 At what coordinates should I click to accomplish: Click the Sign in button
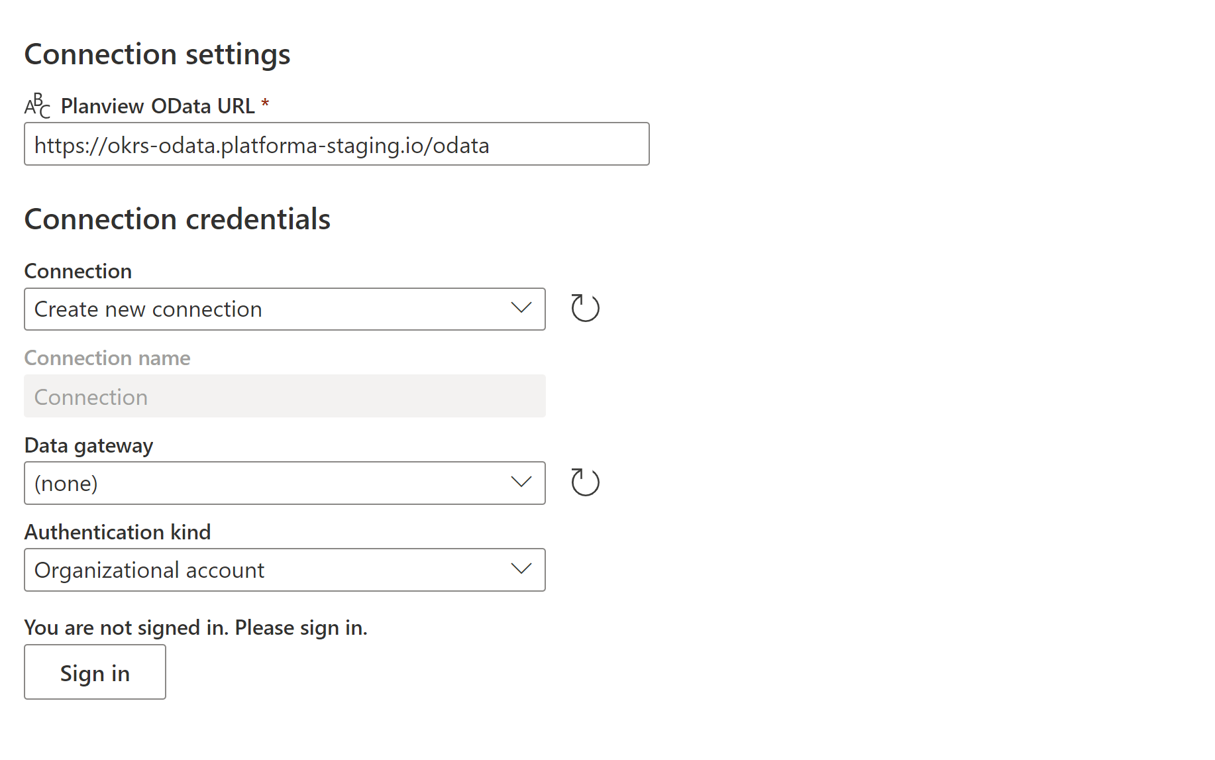pyautogui.click(x=95, y=672)
